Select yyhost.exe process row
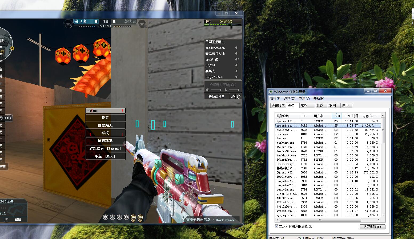This screenshot has width=414, height=239. [x=328, y=211]
